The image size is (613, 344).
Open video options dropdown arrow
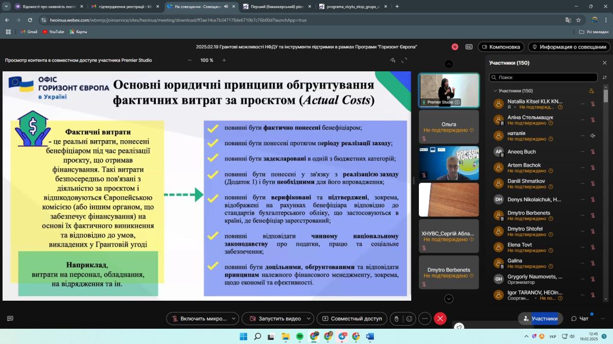(x=309, y=319)
